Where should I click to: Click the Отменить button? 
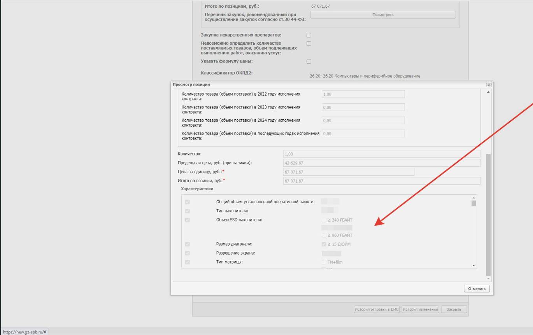477,289
